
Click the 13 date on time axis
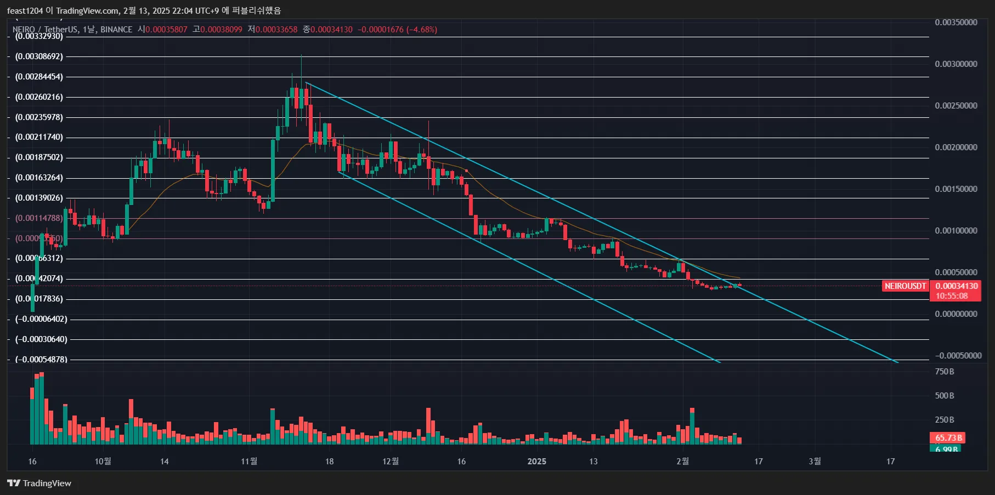click(593, 462)
